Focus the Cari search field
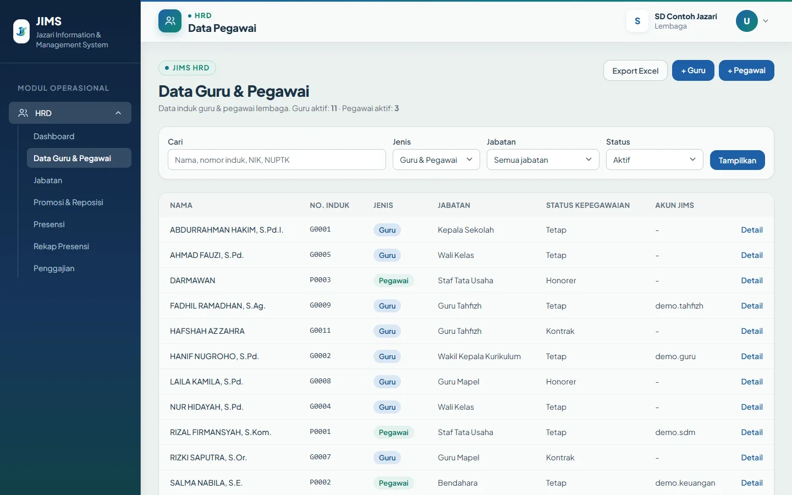The height and width of the screenshot is (495, 792). pyautogui.click(x=277, y=159)
